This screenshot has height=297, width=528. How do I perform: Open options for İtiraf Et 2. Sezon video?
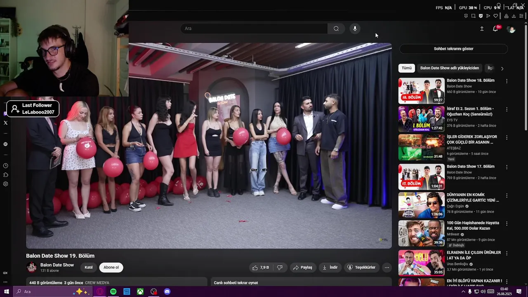(507, 109)
